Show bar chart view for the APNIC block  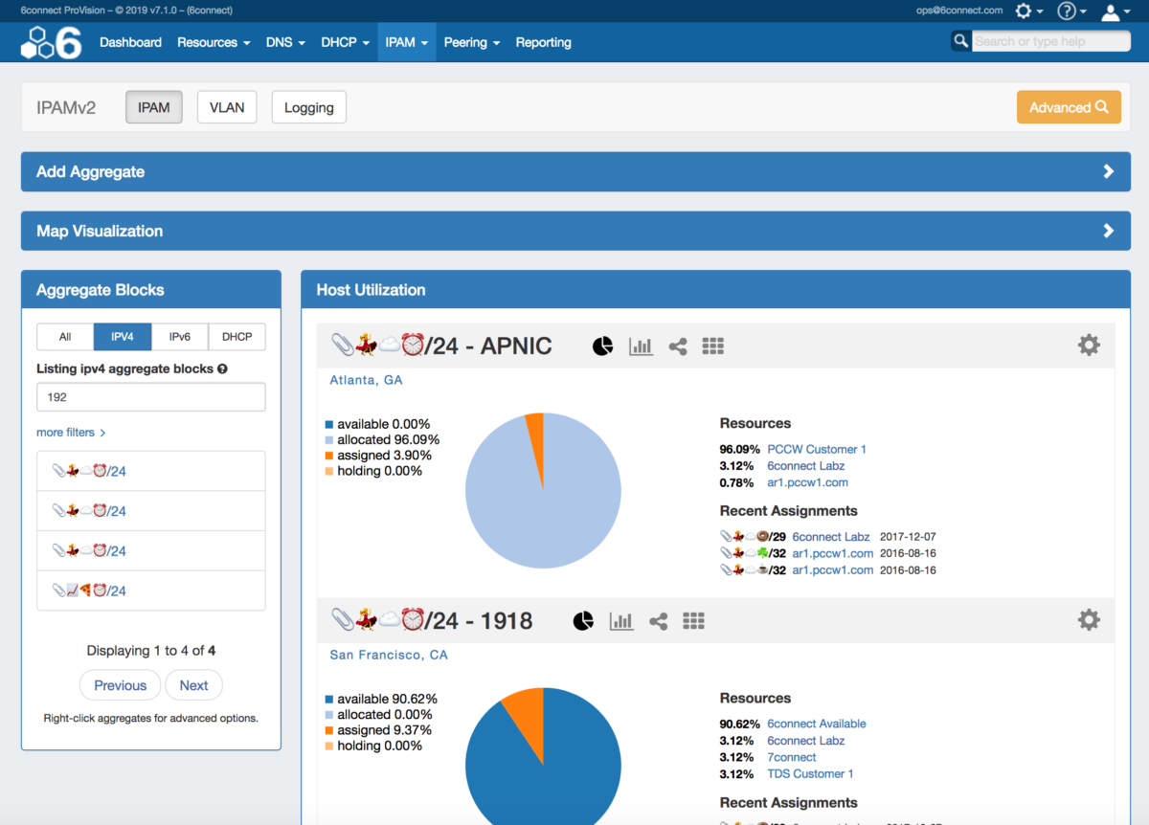[x=641, y=346]
